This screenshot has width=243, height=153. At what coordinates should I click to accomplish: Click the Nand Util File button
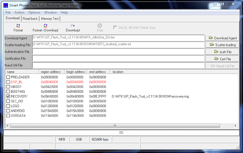pyautogui.click(x=222, y=66)
